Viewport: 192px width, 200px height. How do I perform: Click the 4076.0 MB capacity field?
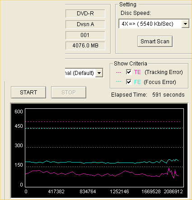[x=85, y=46]
